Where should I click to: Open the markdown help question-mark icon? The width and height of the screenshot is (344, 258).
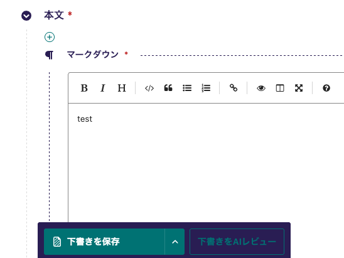click(x=326, y=88)
